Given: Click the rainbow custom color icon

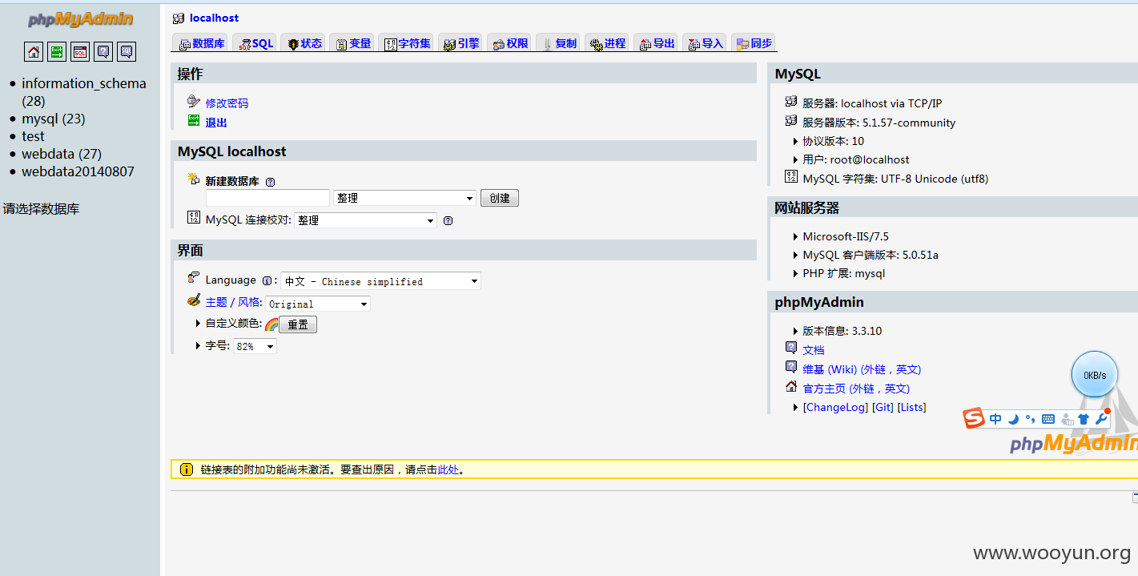Looking at the screenshot, I should (x=271, y=324).
